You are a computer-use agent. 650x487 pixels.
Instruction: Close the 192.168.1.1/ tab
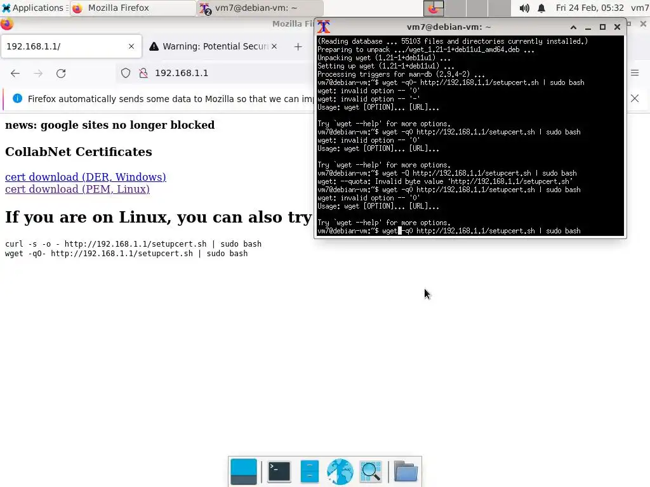click(x=131, y=46)
